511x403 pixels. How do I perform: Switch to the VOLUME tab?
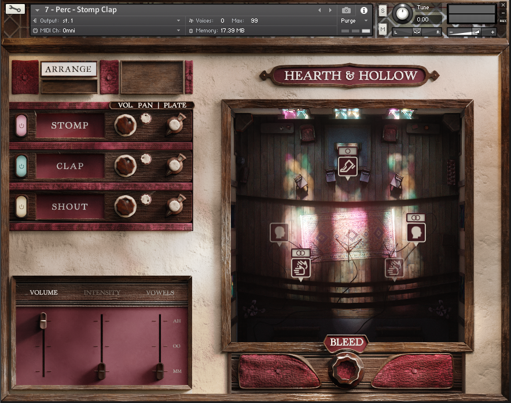click(x=43, y=292)
